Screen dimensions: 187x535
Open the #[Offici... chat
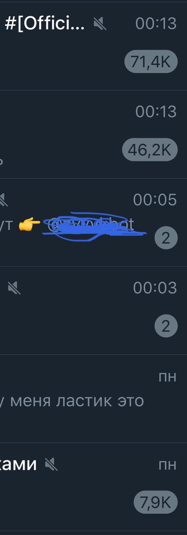click(x=93, y=45)
